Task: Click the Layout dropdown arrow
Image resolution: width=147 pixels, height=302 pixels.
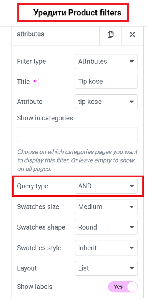Action: tap(132, 268)
